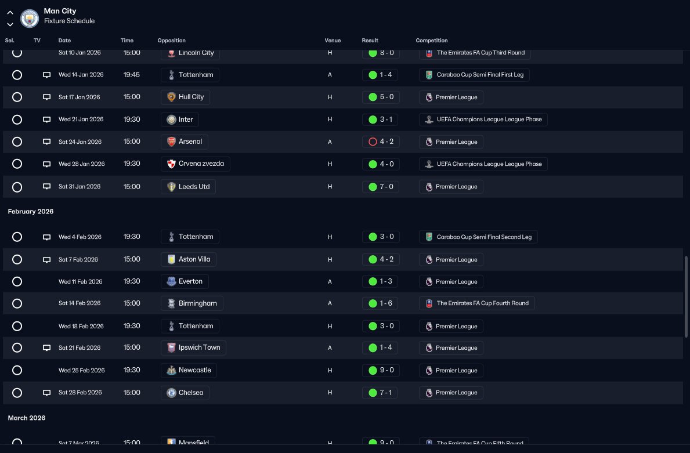
Task: Click the Man City club badge
Action: click(30, 19)
